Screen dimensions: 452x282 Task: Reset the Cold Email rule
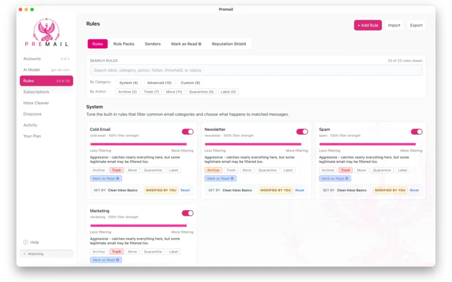pyautogui.click(x=185, y=190)
